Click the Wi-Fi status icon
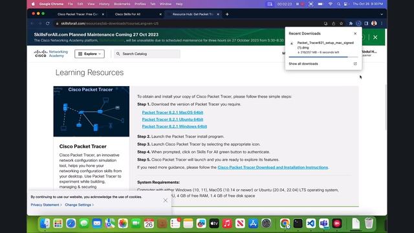 pyautogui.click(x=331, y=4)
